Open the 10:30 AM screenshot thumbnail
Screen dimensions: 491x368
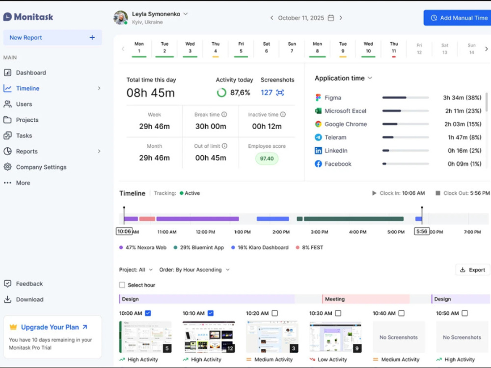point(335,337)
